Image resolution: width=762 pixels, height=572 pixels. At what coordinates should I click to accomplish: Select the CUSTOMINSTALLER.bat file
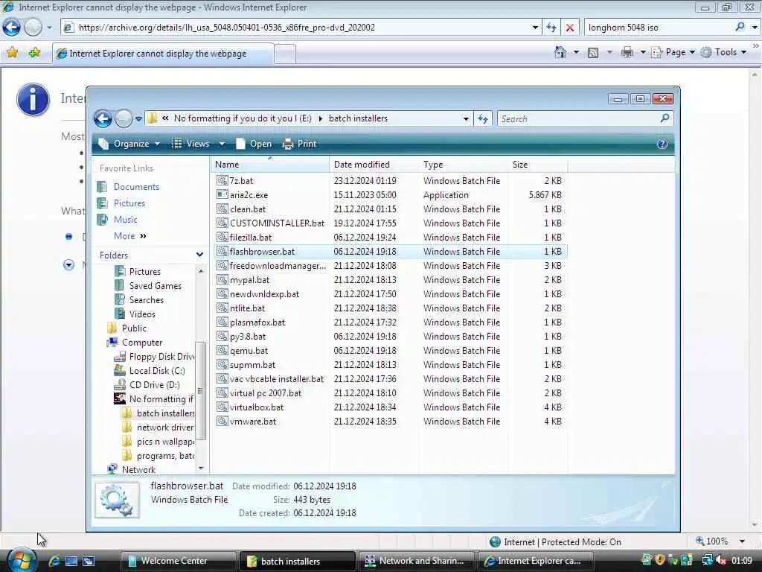277,223
